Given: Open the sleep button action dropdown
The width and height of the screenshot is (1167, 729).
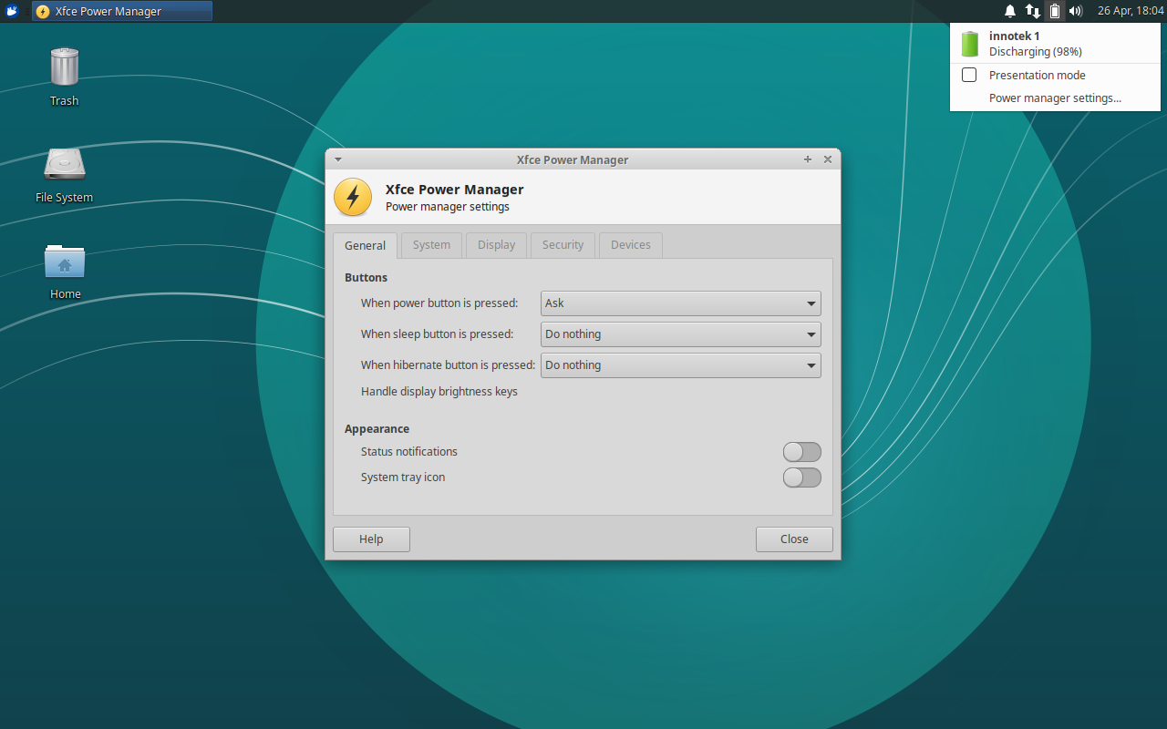Looking at the screenshot, I should pos(680,334).
